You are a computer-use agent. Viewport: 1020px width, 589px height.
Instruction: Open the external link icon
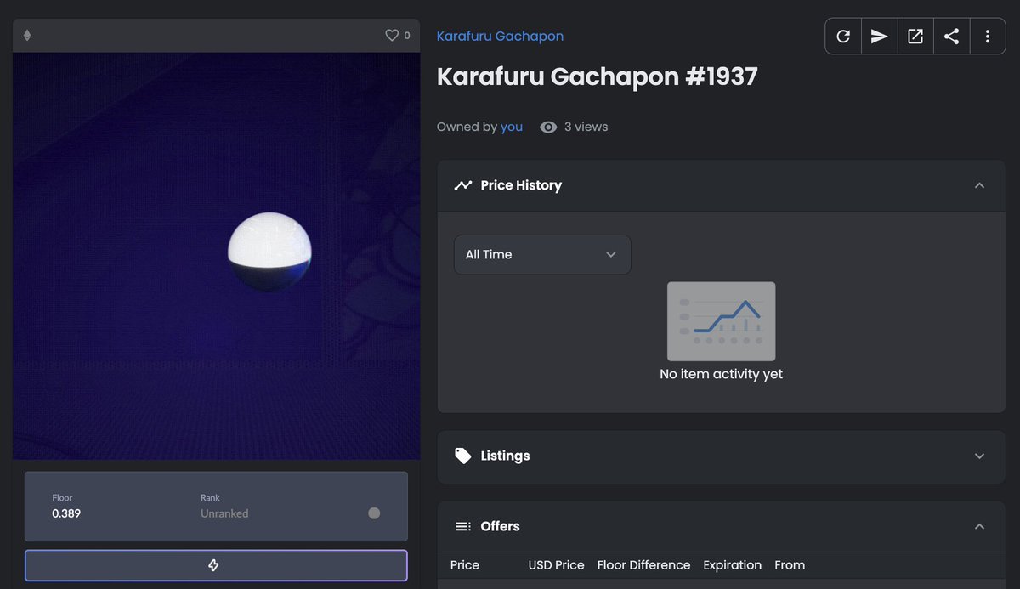(915, 36)
